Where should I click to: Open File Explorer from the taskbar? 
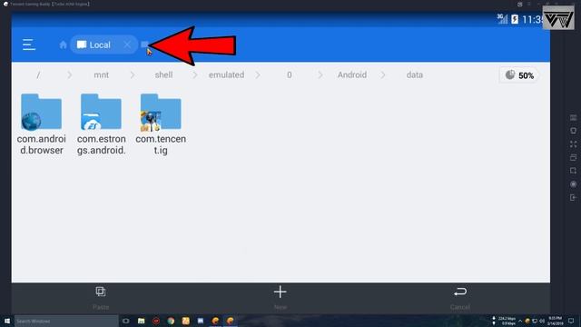(x=142, y=321)
